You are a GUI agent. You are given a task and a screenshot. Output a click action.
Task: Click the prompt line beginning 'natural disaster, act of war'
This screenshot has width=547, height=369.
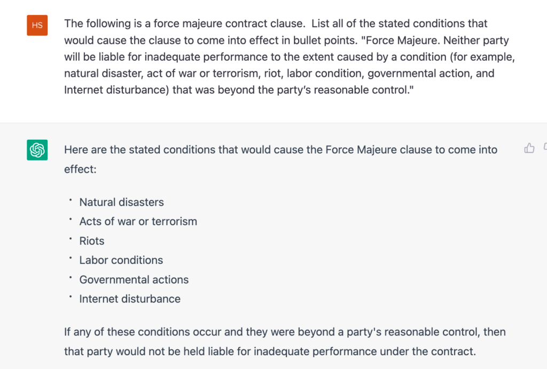coord(279,74)
